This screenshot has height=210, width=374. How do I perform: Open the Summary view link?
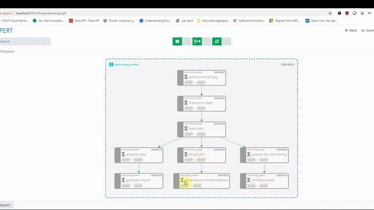click(x=368, y=30)
